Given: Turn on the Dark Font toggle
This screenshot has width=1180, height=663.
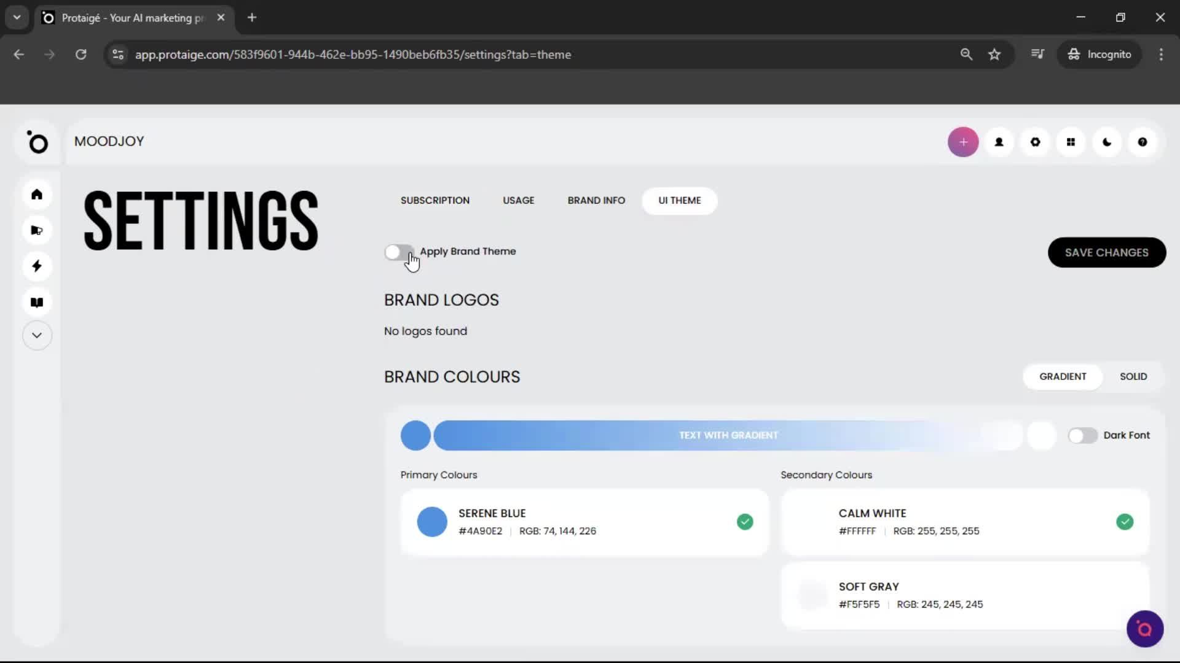Looking at the screenshot, I should 1082,435.
